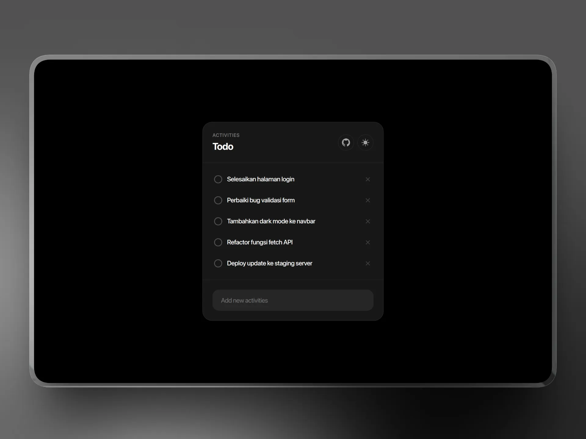Mark 'Deploy update ke staging server' complete
This screenshot has width=586, height=439.
218,263
